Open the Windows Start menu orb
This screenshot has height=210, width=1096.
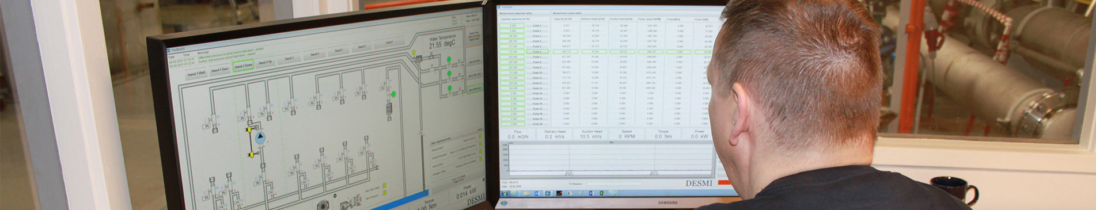tap(505, 194)
